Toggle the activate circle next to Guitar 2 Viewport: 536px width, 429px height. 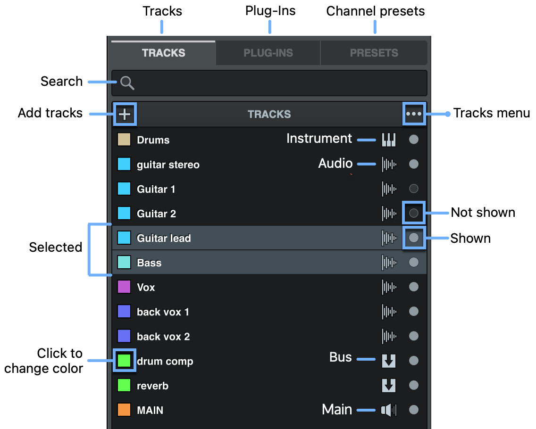[x=413, y=213]
